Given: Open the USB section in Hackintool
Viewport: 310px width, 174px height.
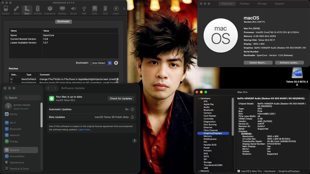Looking at the screenshot, I should [x=84, y=10].
